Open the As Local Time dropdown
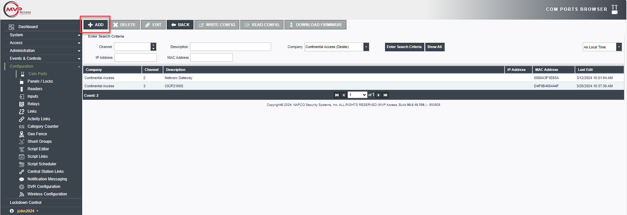Viewport: 627px width, 215px height. click(x=618, y=47)
